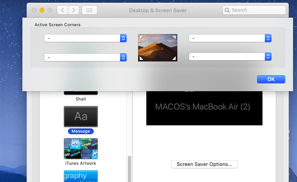Image resolution: width=297 pixels, height=182 pixels.
Task: Click the Message label in list
Action: (80, 131)
